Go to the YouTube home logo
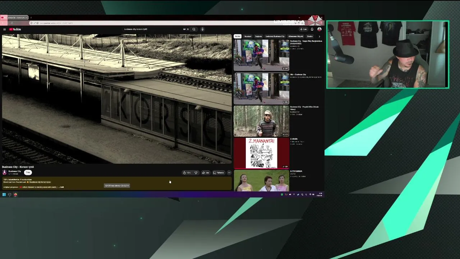460x259 pixels. coord(15,29)
